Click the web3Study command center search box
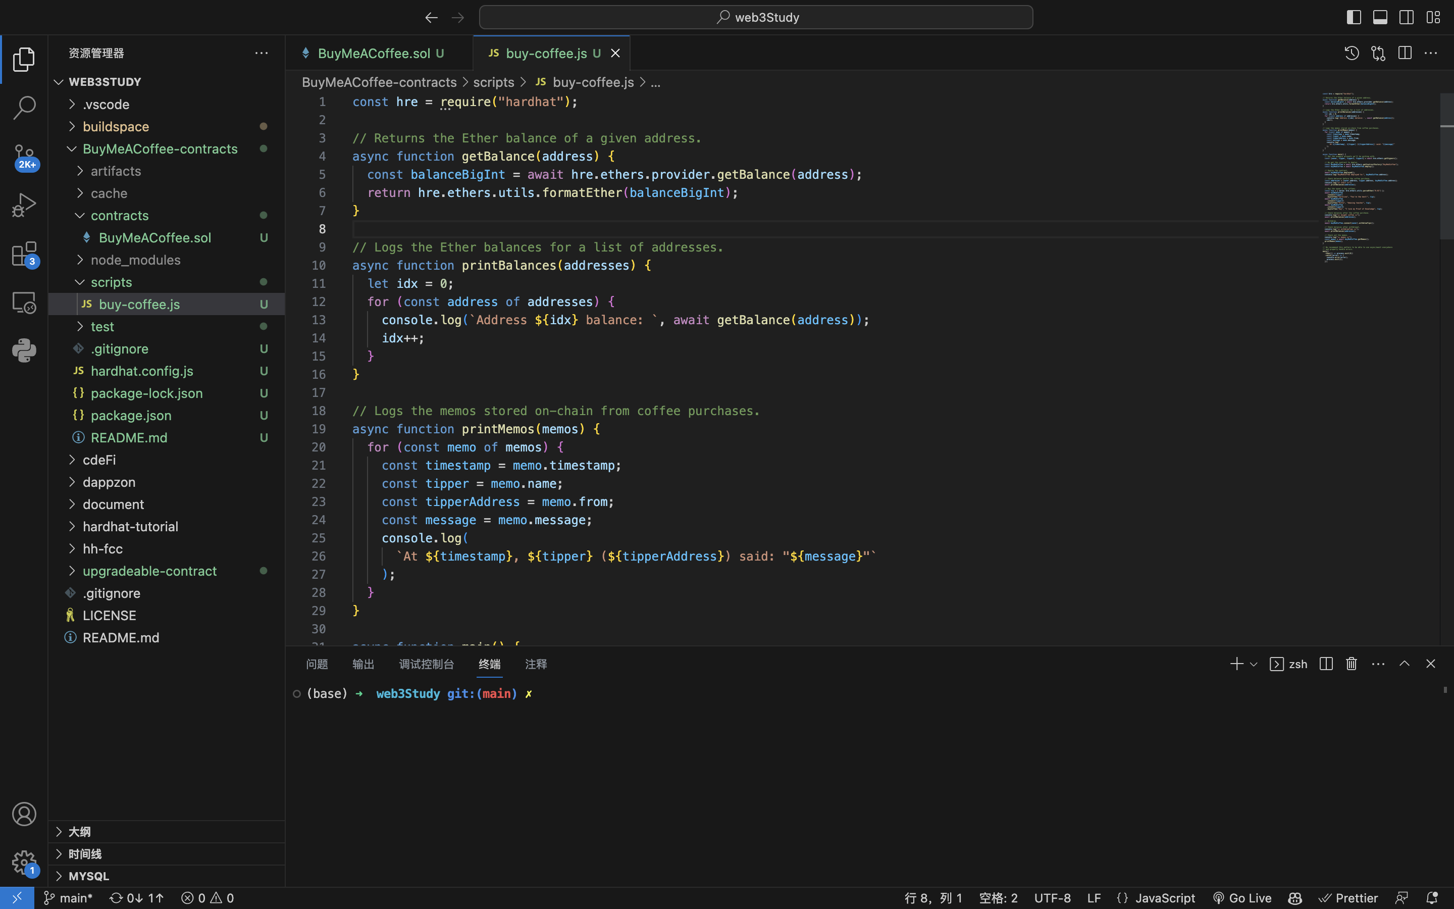The width and height of the screenshot is (1454, 909). tap(756, 18)
